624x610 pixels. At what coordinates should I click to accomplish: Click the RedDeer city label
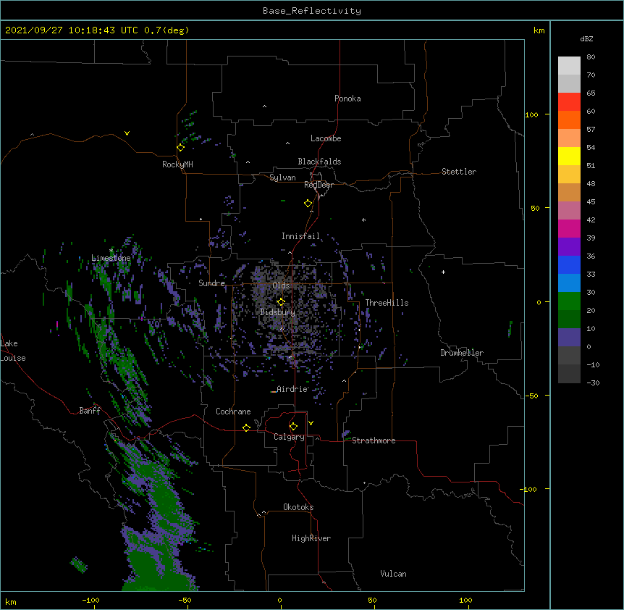tap(319, 185)
